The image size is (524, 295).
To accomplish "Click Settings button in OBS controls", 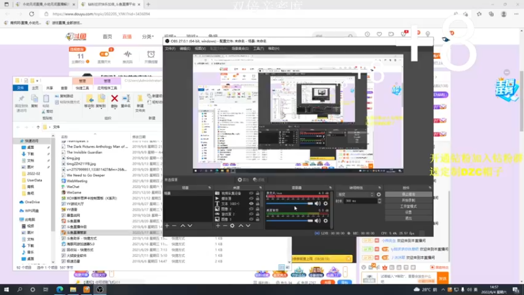I will (x=408, y=212).
